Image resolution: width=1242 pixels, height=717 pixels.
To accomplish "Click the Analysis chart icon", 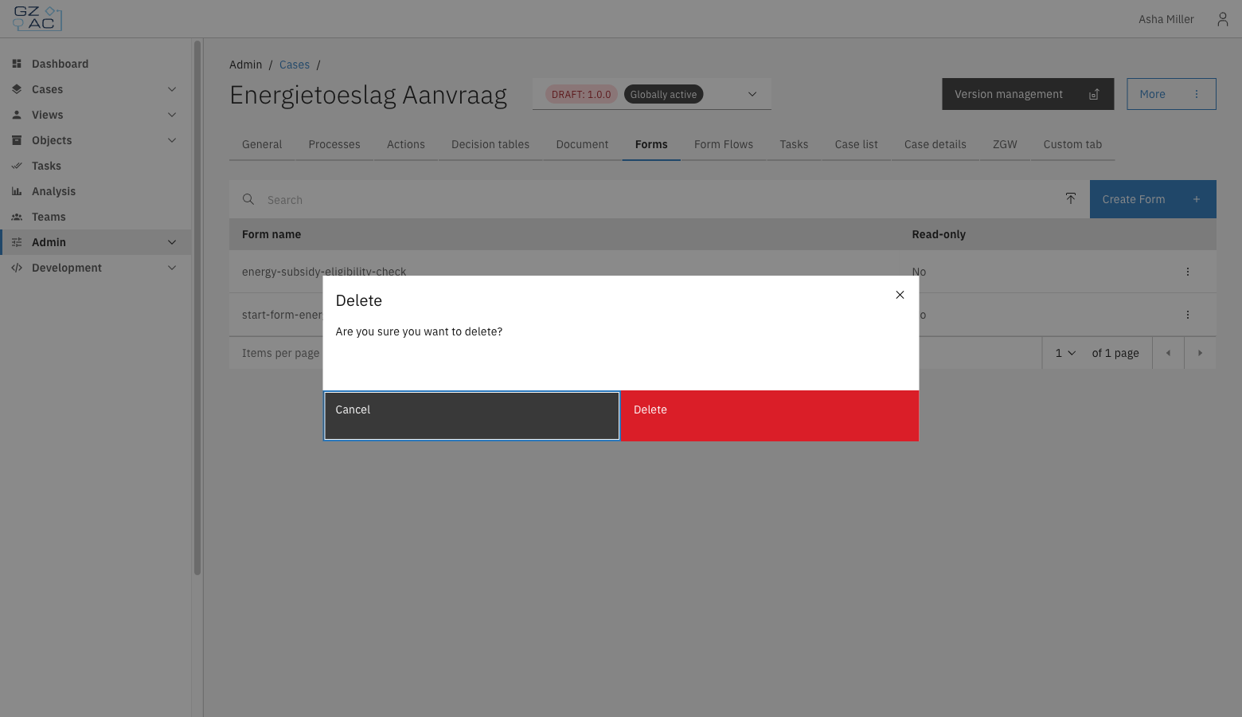I will [17, 191].
